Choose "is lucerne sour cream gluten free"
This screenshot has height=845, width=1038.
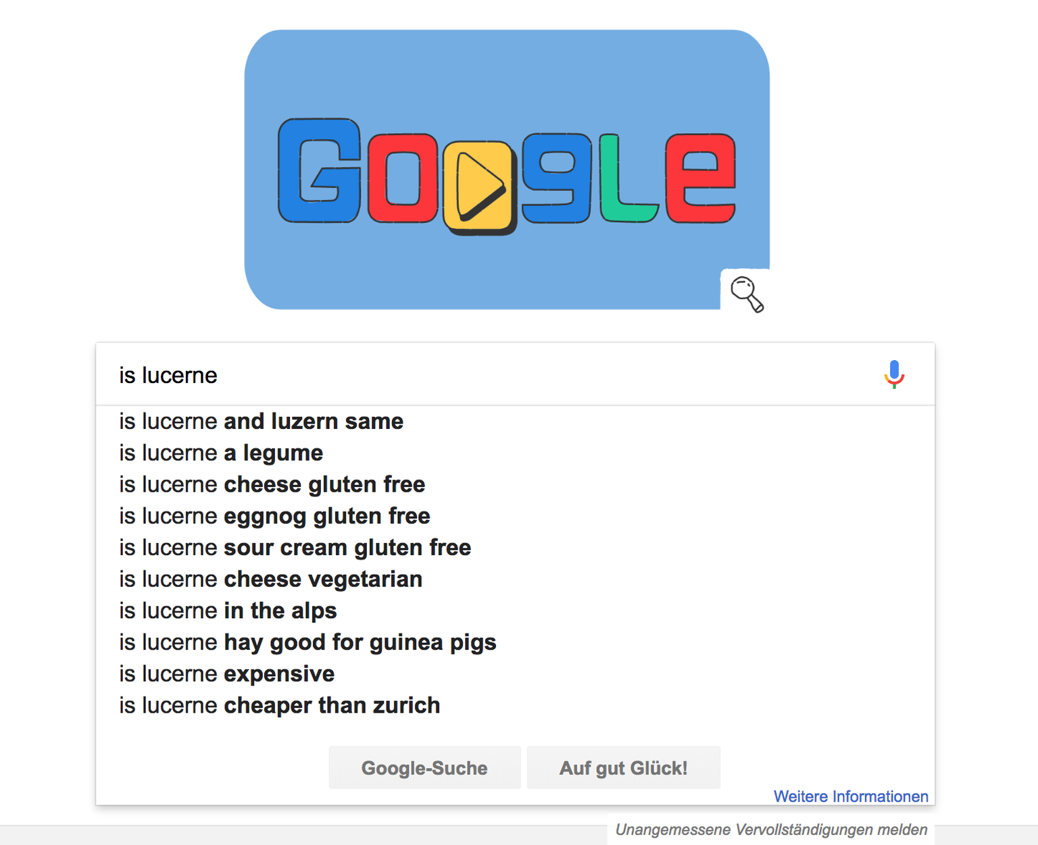(295, 548)
